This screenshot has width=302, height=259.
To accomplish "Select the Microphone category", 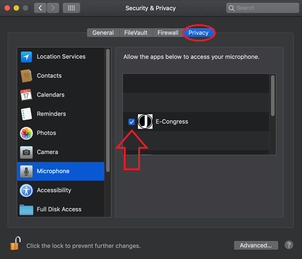I will coord(61,171).
